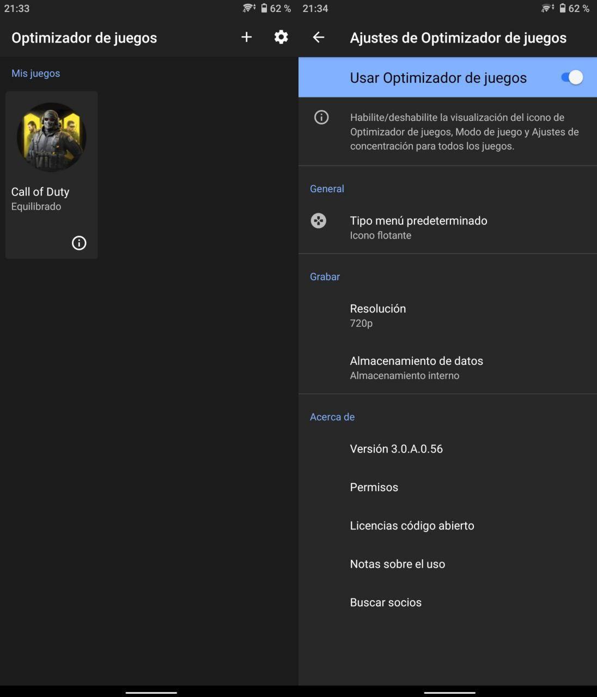Click the Icono flotante subtitle
597x697 pixels.
pos(381,235)
